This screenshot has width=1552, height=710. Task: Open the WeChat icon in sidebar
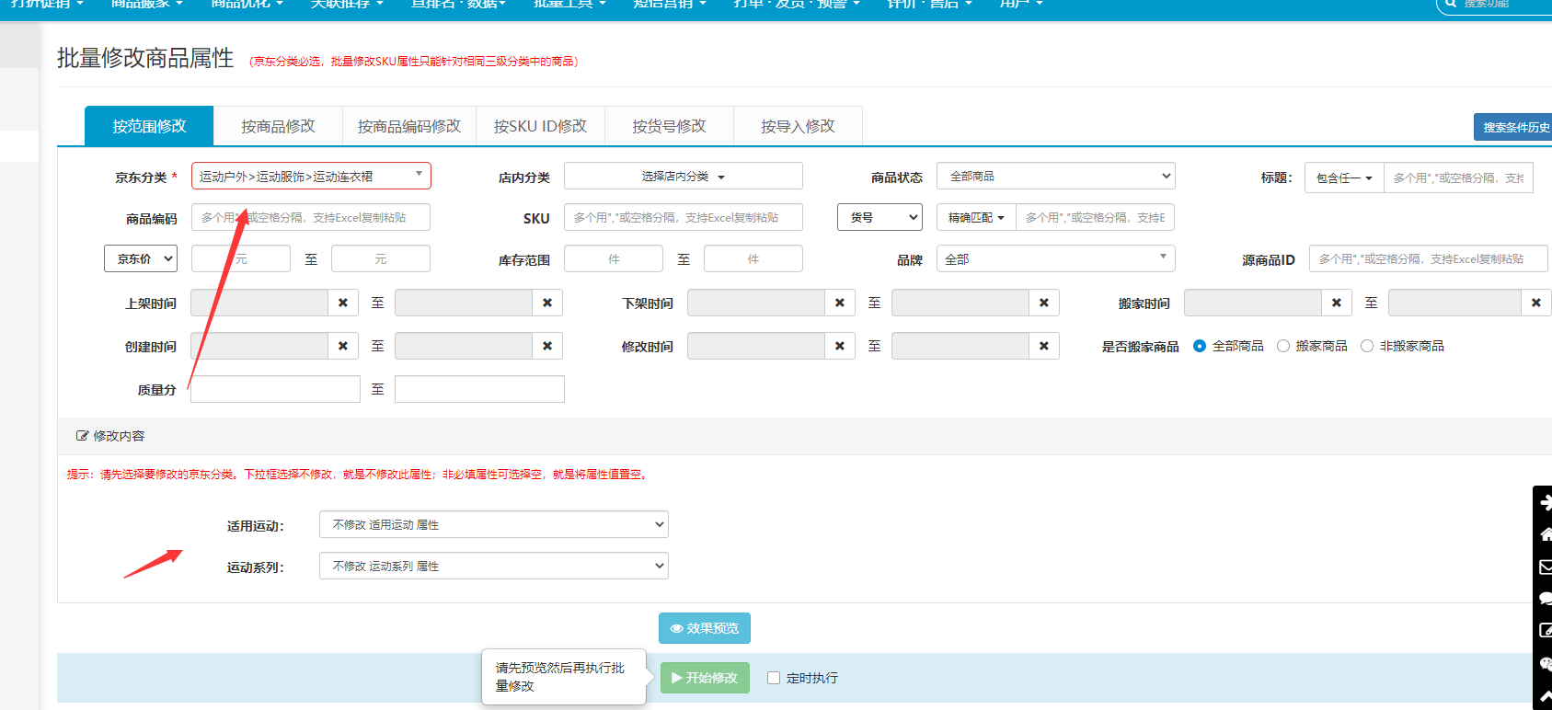point(1545,663)
